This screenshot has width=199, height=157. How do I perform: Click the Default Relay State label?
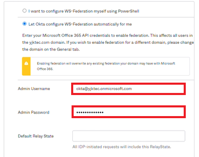pos(36,136)
